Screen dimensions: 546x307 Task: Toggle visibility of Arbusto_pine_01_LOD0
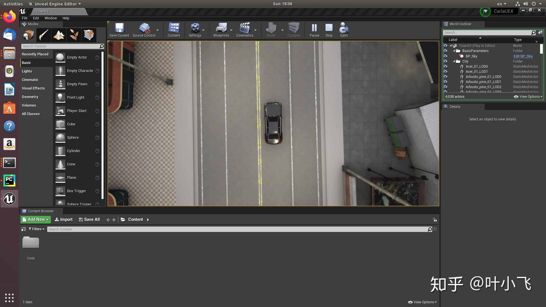(x=445, y=76)
